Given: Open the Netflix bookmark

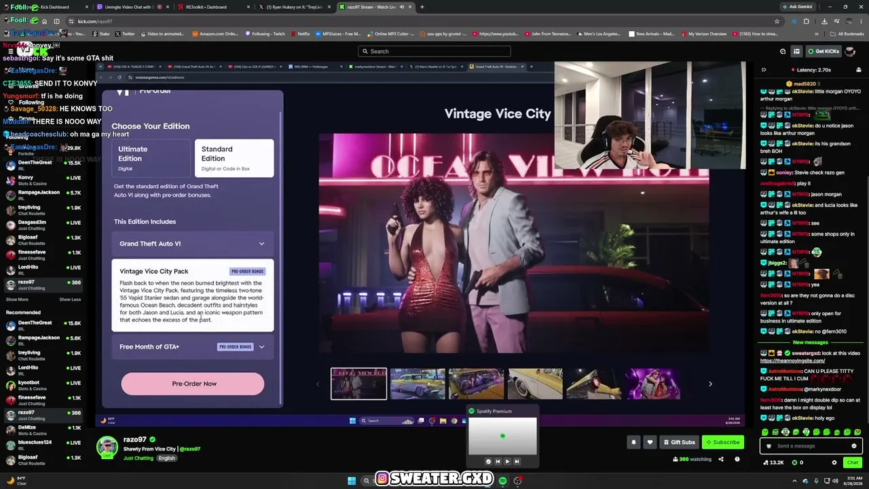Looking at the screenshot, I should [x=299, y=33].
